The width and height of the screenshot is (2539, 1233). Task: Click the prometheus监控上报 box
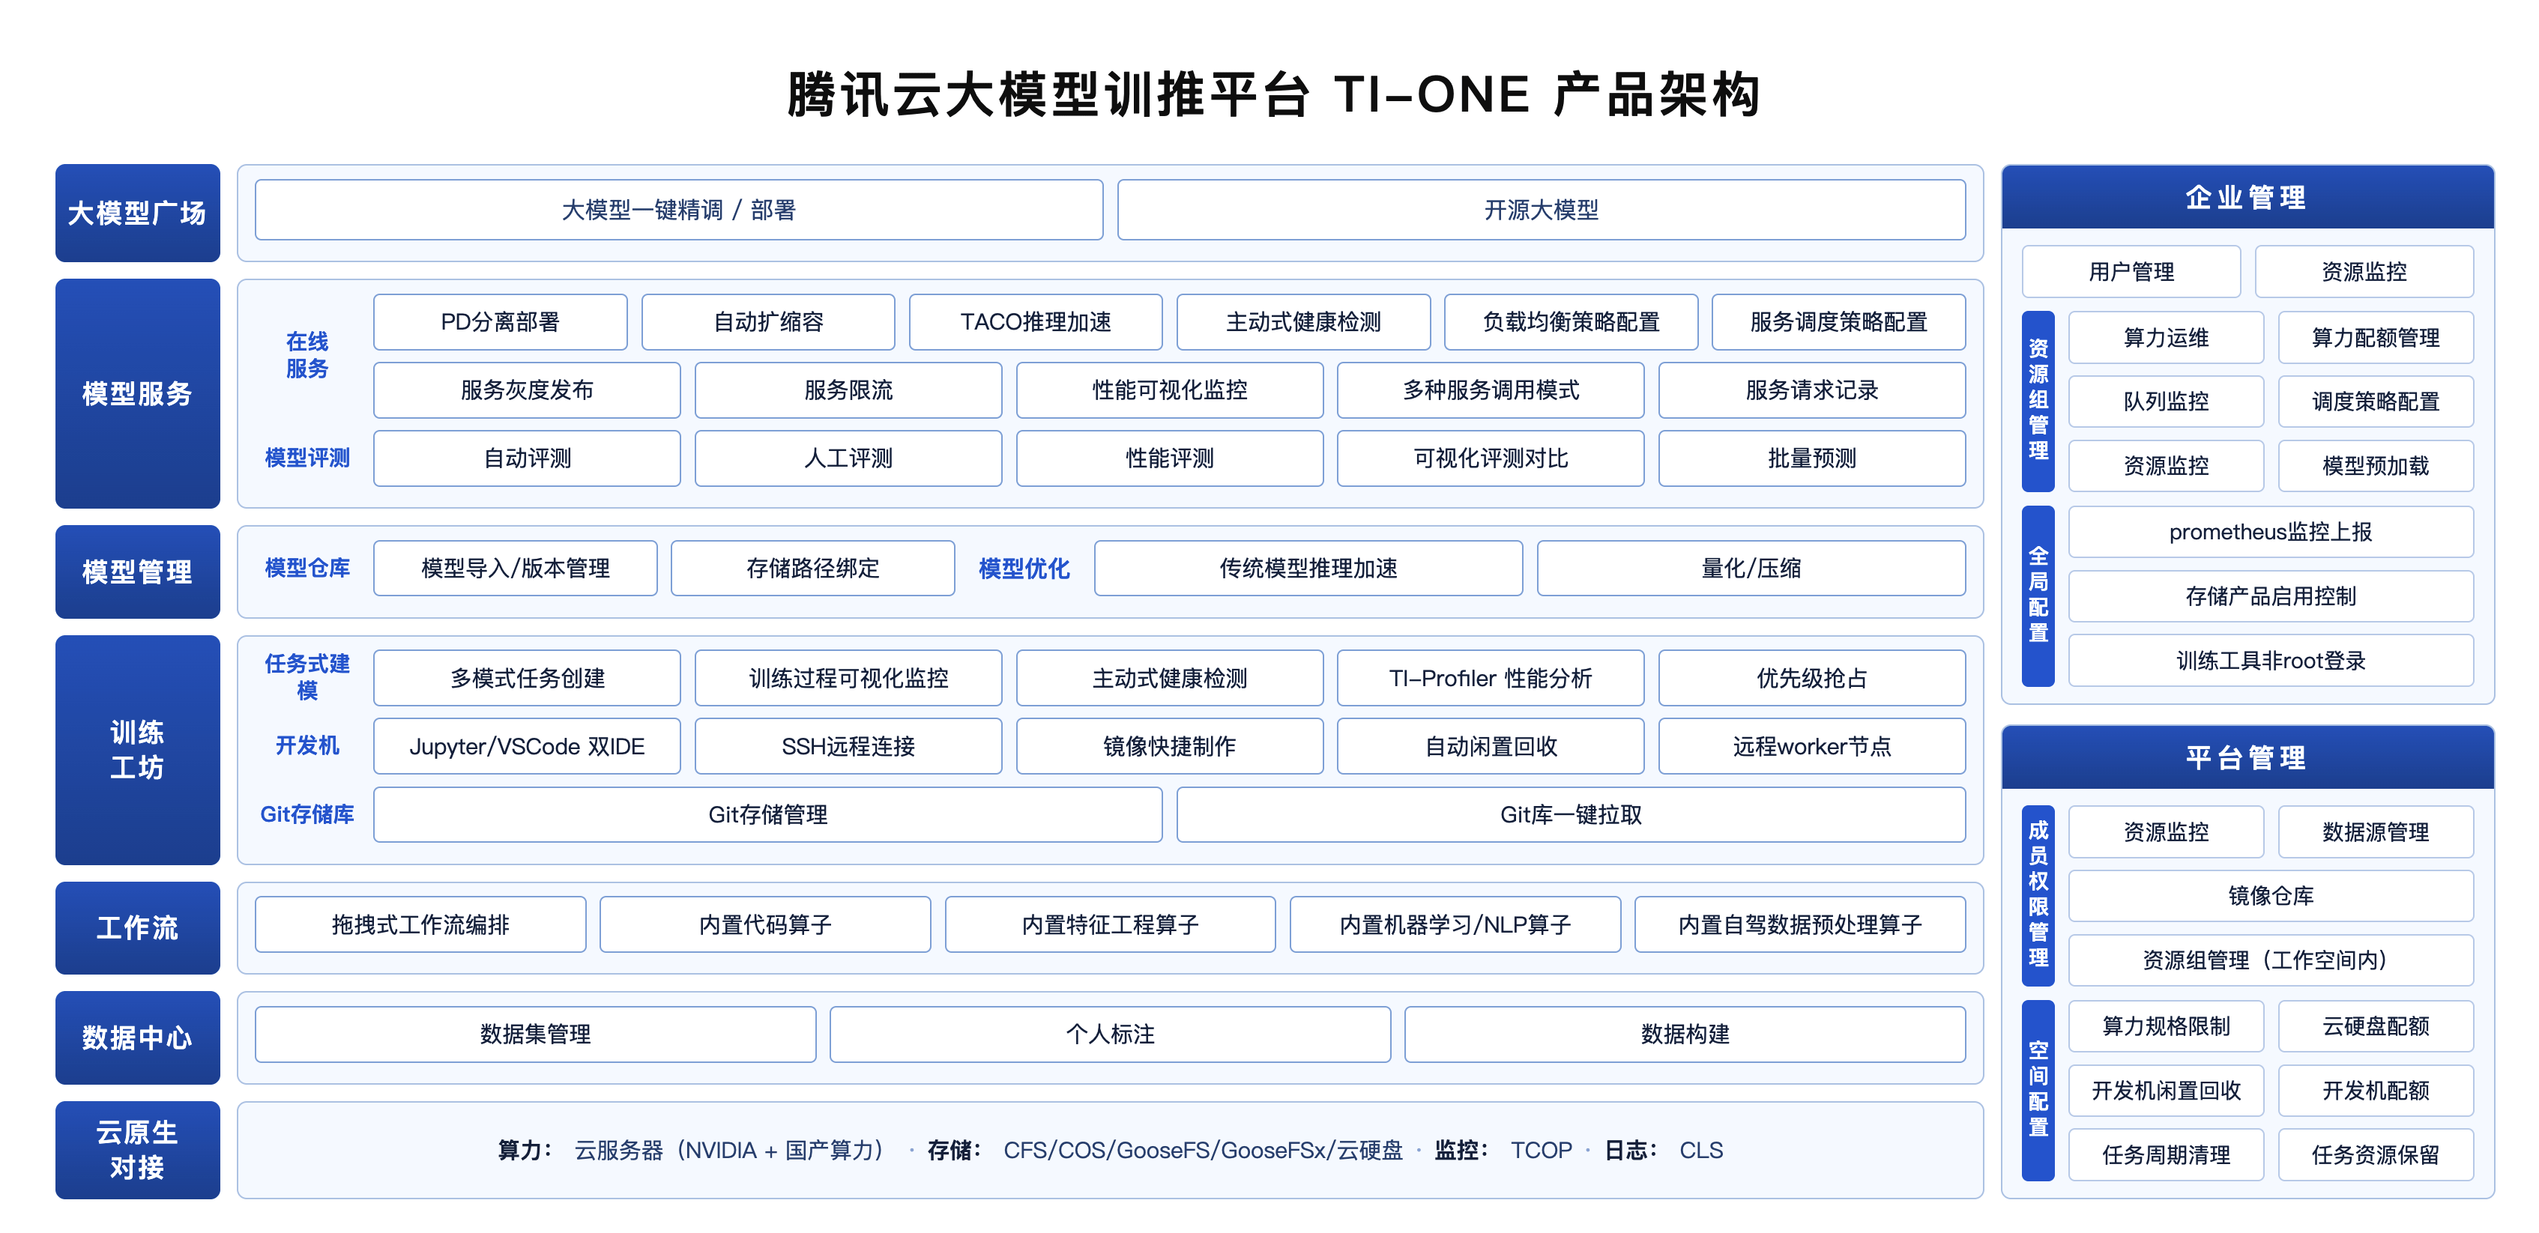[2271, 532]
